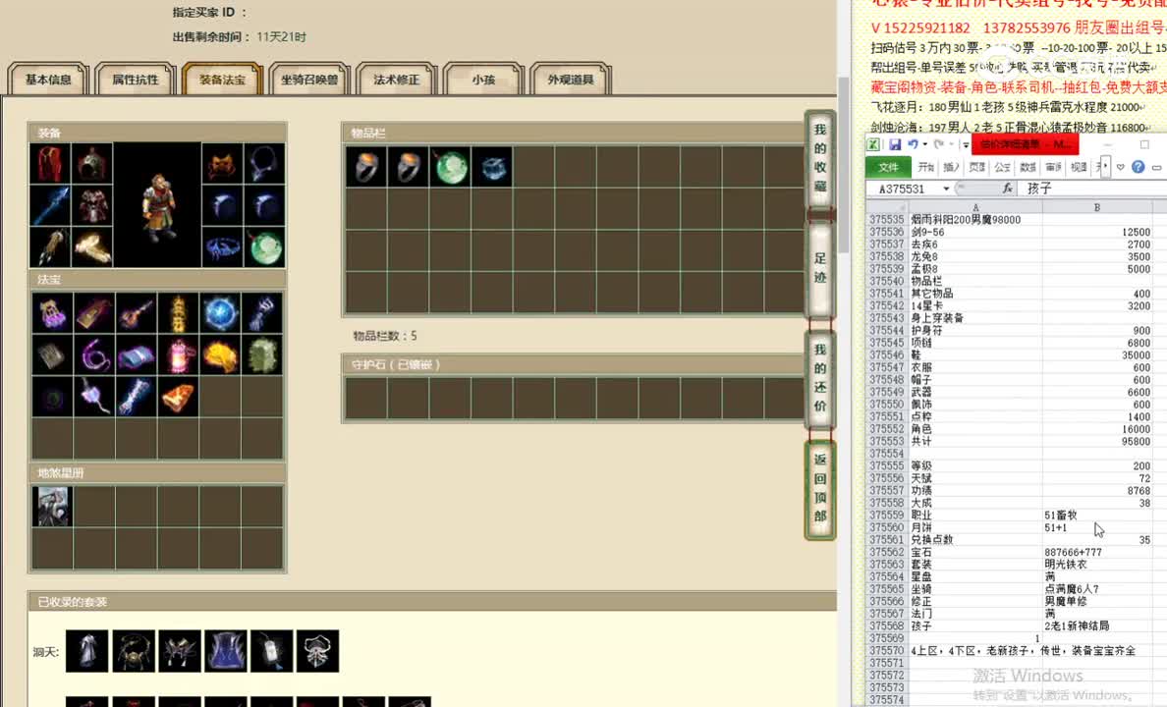Open the 基本信息 tab
Screen dimensions: 1167x707
pos(48,80)
